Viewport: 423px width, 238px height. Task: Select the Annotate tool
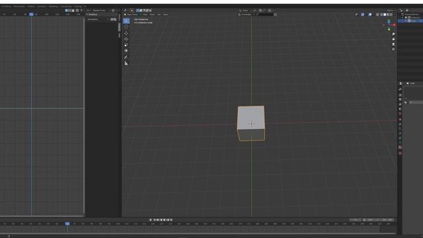[x=126, y=58]
